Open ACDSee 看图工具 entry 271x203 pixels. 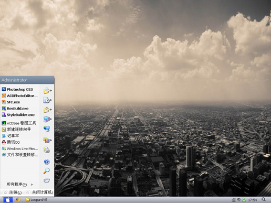click(19, 123)
